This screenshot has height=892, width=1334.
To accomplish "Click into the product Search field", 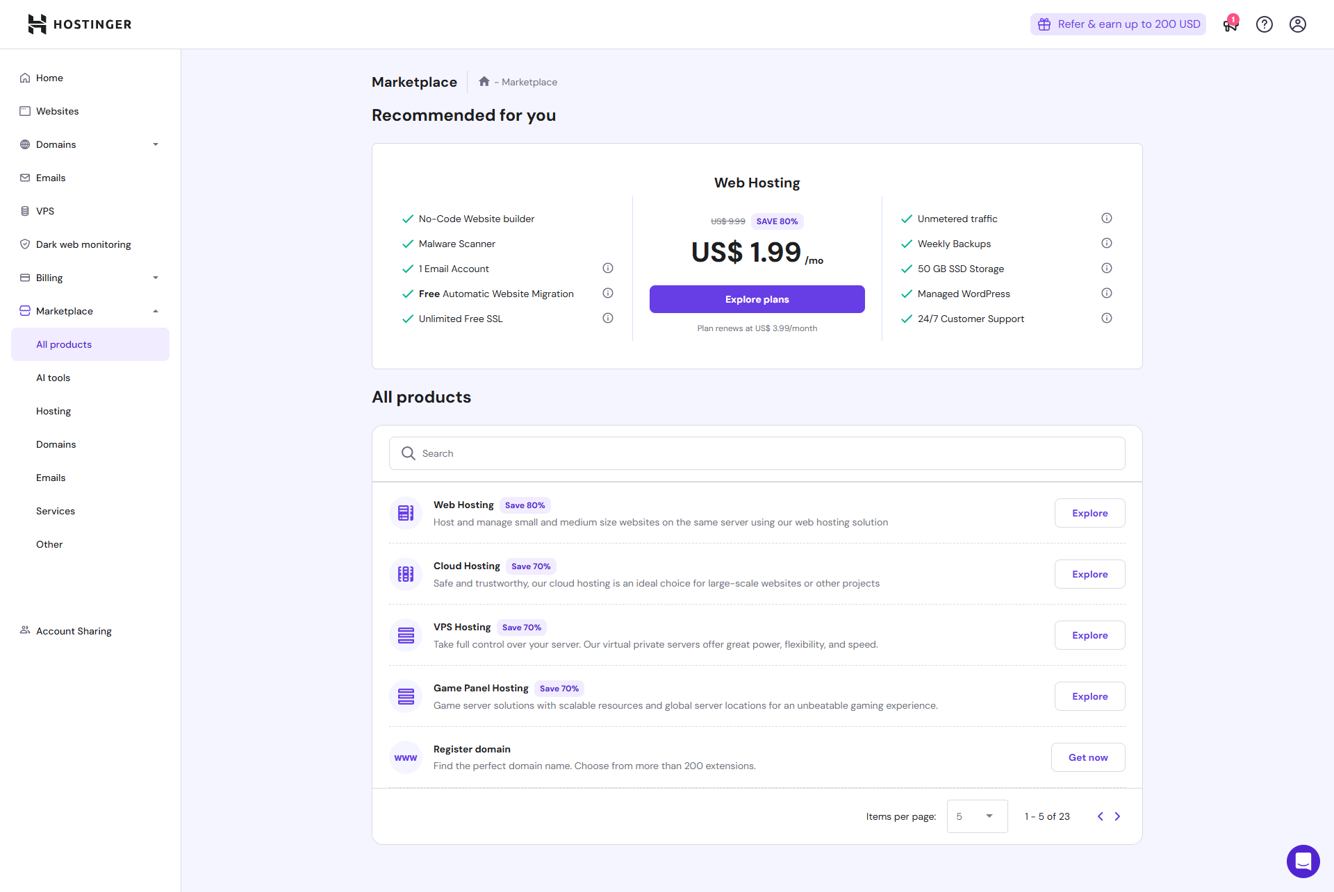I will (x=757, y=453).
